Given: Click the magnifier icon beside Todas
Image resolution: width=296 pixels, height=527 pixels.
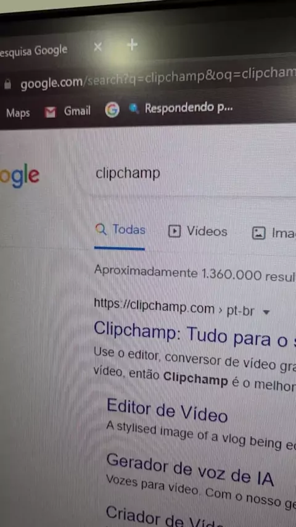Looking at the screenshot, I should coord(101,229).
